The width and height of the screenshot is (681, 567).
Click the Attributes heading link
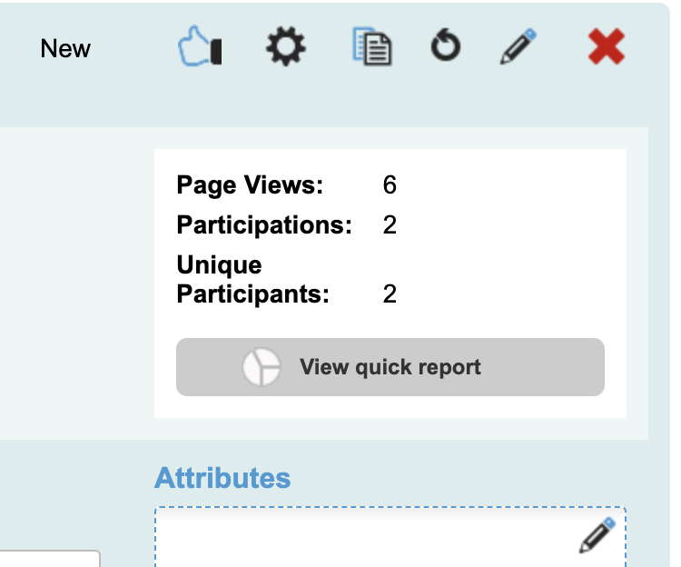point(222,477)
